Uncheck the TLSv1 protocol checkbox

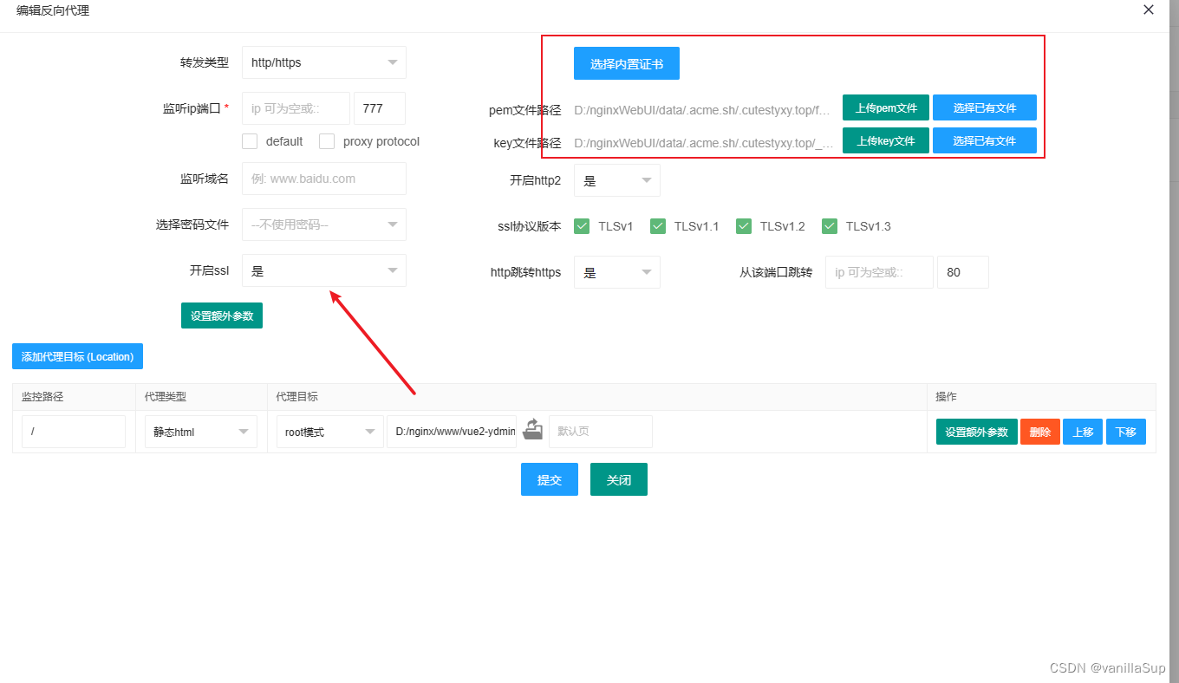coord(582,226)
